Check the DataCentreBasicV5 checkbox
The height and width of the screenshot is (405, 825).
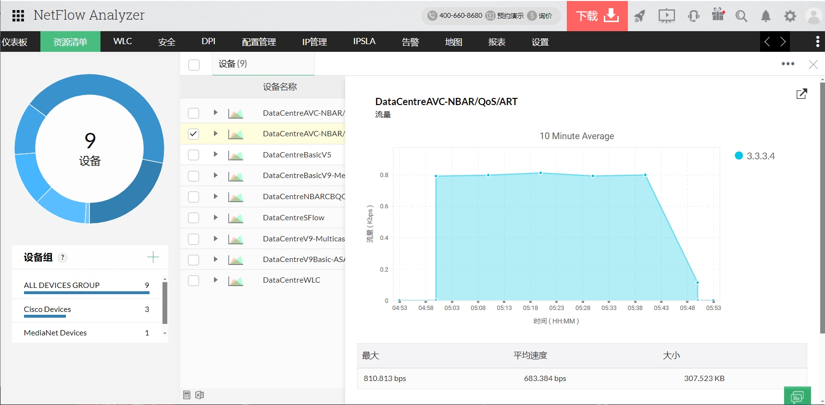(x=194, y=155)
